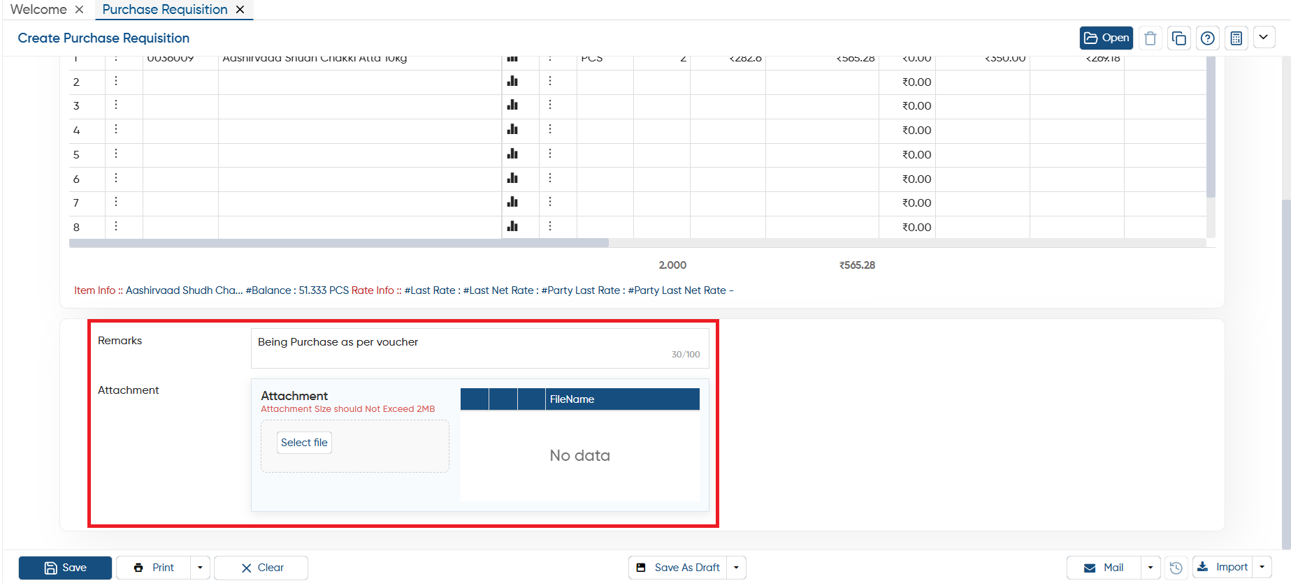
Task: Click the bar chart icon in row 8
Action: [512, 226]
